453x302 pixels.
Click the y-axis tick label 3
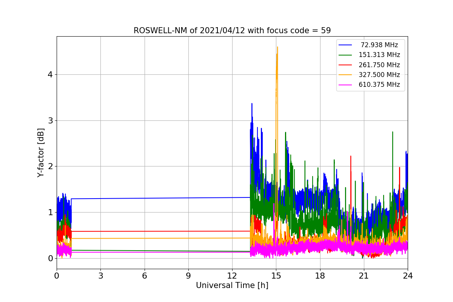click(x=50, y=121)
